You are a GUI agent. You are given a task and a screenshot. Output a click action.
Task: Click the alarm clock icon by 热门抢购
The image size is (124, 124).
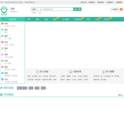coord(38,72)
